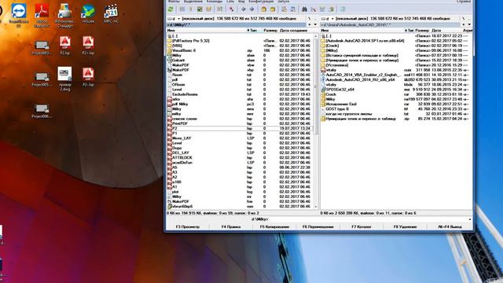Click the F7 Каталог button
The height and width of the screenshot is (283, 503).
pyautogui.click(x=362, y=227)
